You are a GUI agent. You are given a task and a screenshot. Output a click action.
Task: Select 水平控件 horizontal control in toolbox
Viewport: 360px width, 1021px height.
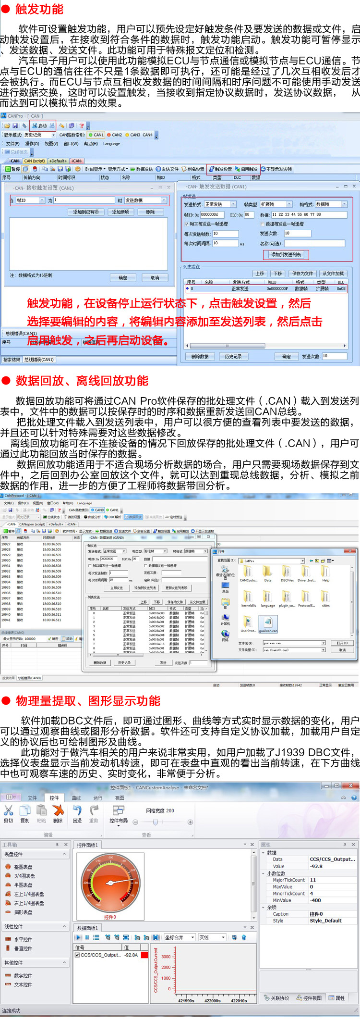(x=19, y=939)
